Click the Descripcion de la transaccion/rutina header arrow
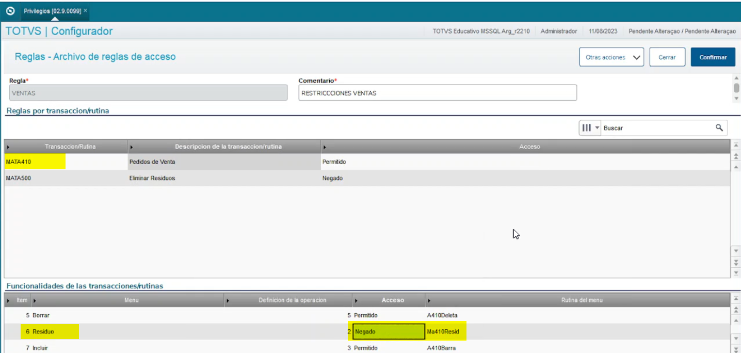Viewport: 741px width, 353px height. tap(132, 147)
